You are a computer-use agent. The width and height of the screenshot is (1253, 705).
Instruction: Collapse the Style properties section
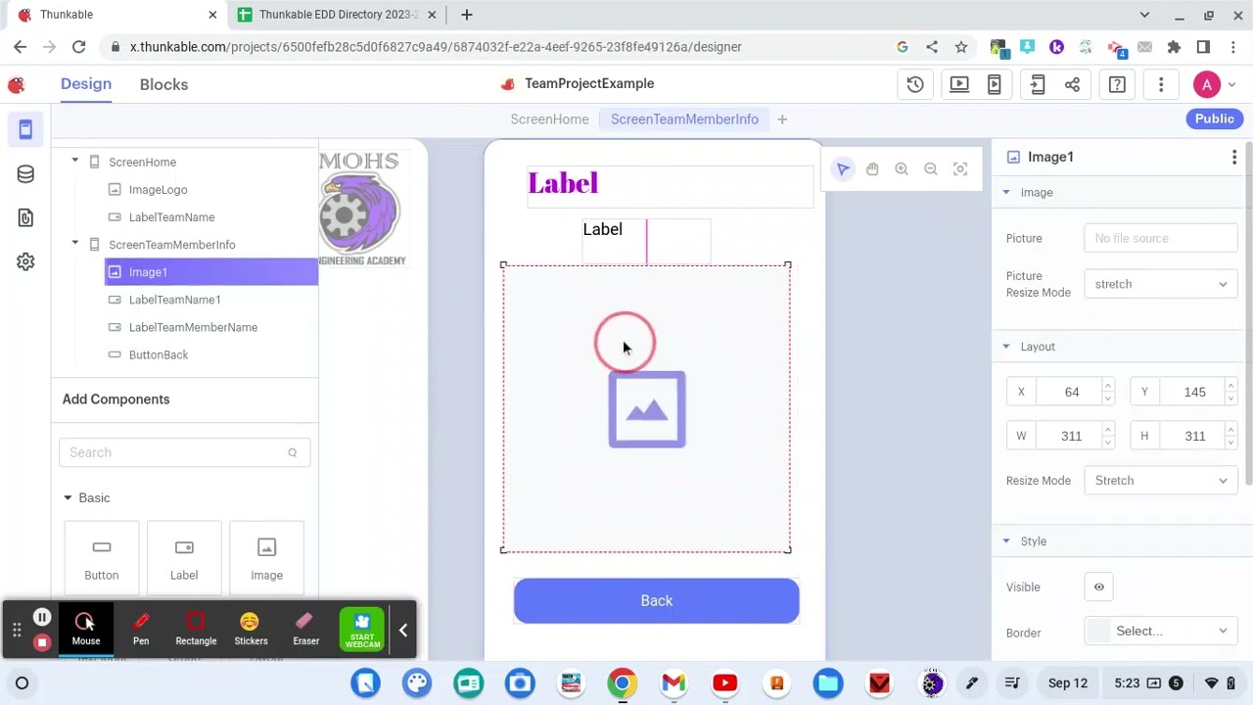point(1005,540)
